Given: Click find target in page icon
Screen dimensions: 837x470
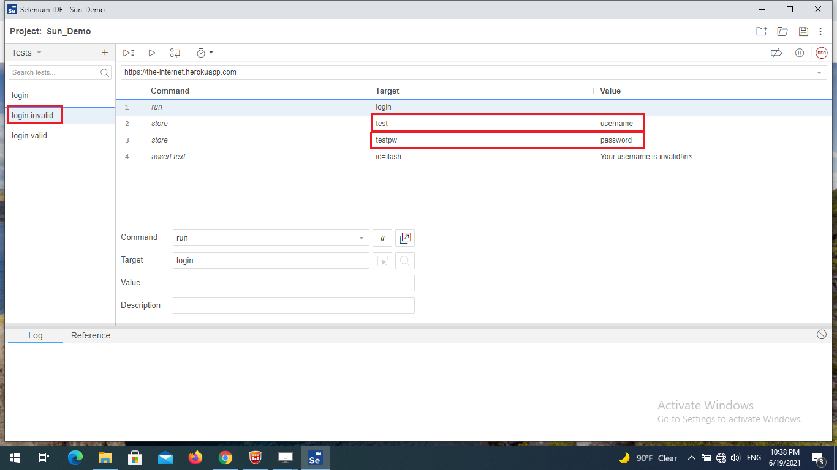Looking at the screenshot, I should click(405, 261).
